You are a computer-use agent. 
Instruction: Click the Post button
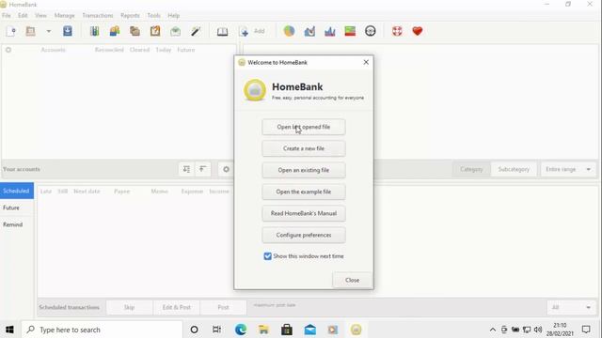223,307
